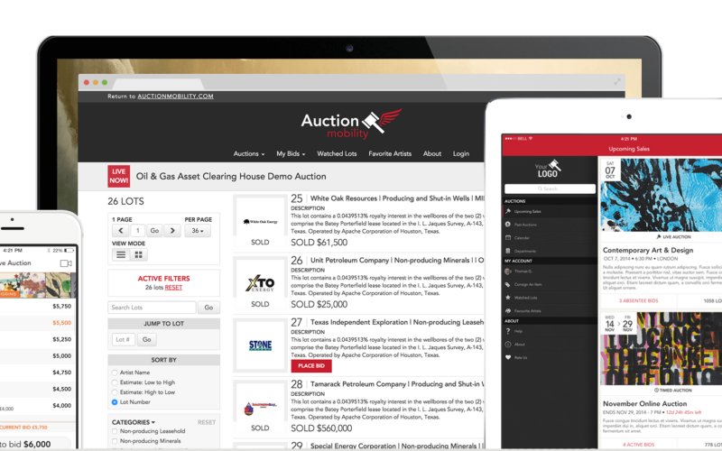Viewport: 722px width, 451px height.
Task: Switch to grid view mode
Action: coord(138,254)
